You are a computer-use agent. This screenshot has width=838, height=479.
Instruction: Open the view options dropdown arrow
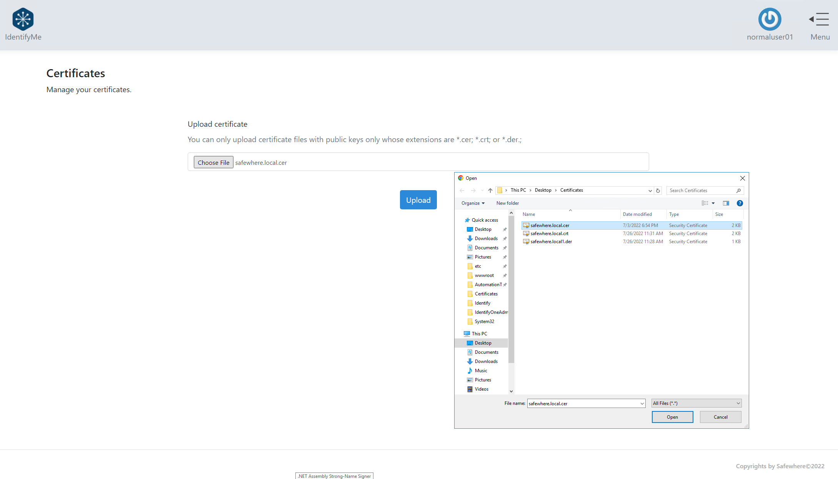(713, 203)
